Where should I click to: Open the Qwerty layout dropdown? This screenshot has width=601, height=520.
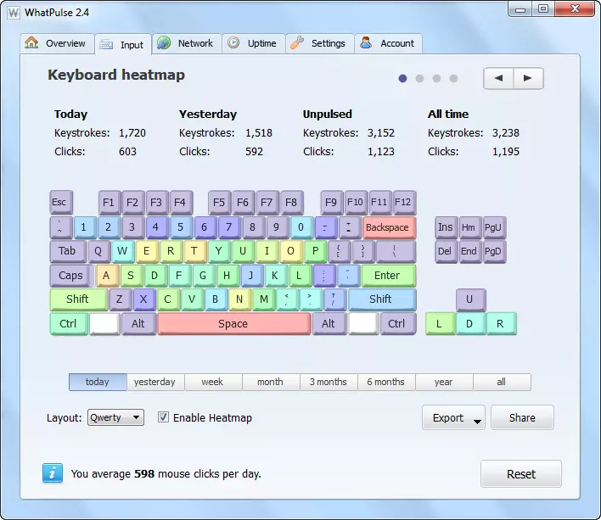115,417
